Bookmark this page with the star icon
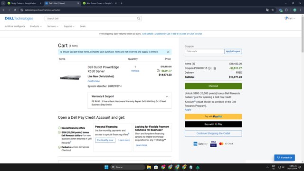This screenshot has height=171, width=304. [273, 10]
